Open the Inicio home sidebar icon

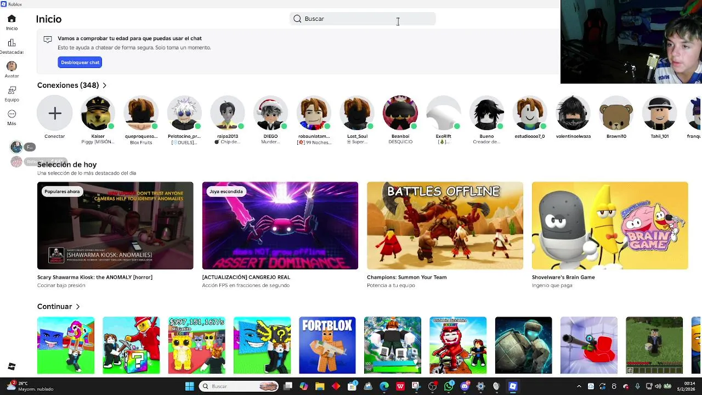(12, 19)
